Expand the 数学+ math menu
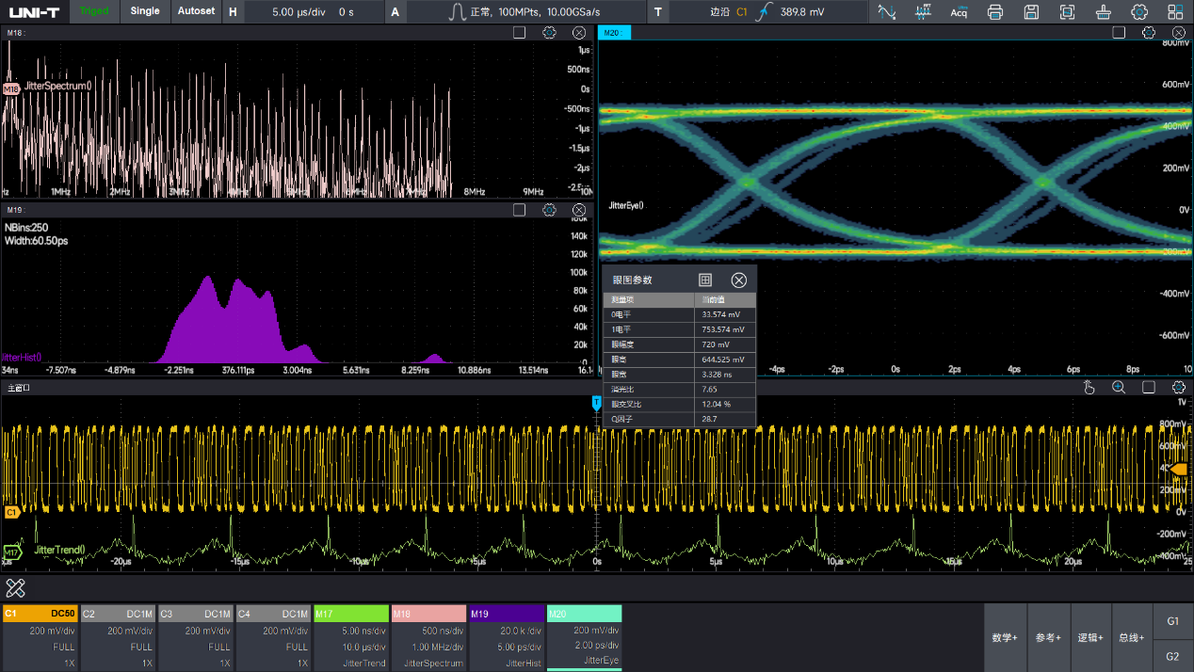Viewport: 1194px width, 672px height. (x=1005, y=637)
